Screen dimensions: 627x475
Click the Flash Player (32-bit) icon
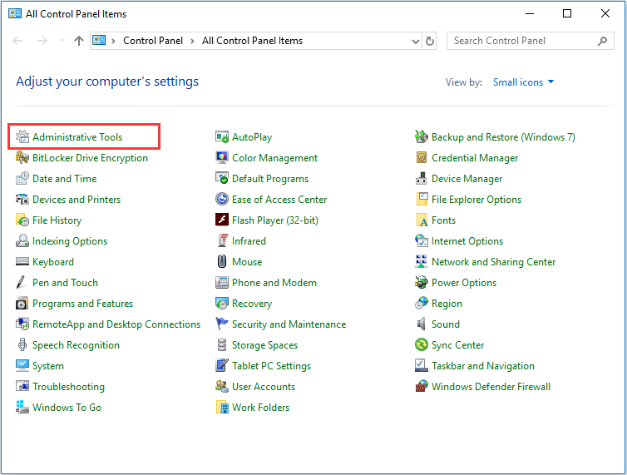[x=222, y=220]
